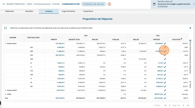Screen dimensions: 195x108
Task: Click the Nouveau evolution value
Action: [x=185, y=94]
